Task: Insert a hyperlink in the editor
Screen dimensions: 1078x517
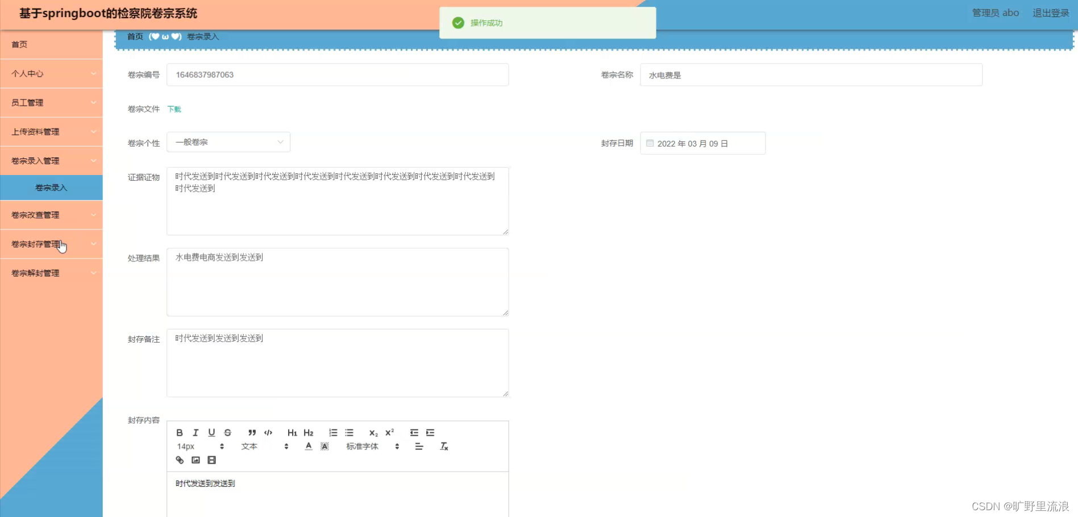Action: pos(180,460)
